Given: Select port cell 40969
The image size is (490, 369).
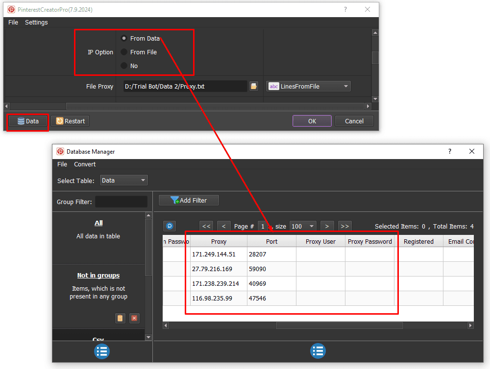Looking at the screenshot, I should pyautogui.click(x=271, y=283).
